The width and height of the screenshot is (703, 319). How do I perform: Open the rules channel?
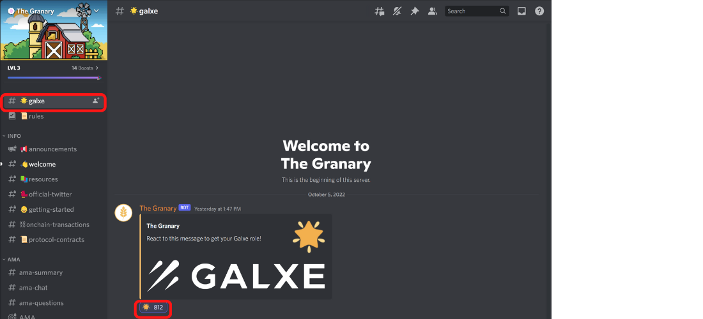click(x=54, y=116)
